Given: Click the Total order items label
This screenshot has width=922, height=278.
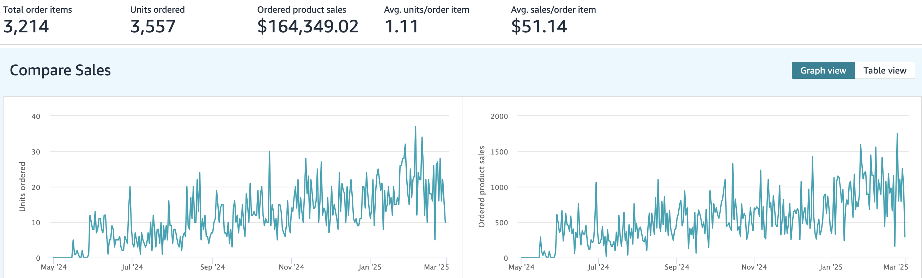Looking at the screenshot, I should point(38,10).
